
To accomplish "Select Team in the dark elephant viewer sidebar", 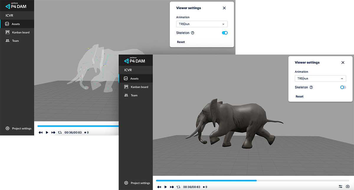I will click(134, 95).
